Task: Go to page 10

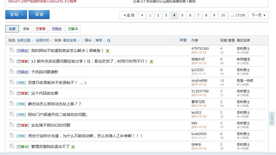Action: click(223, 15)
